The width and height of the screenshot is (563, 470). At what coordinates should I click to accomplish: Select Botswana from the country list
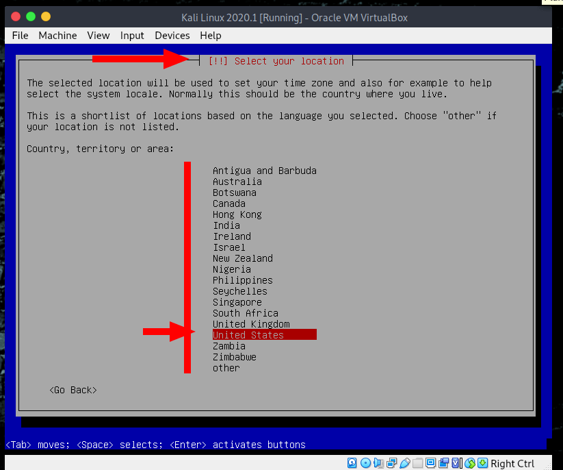(x=235, y=193)
